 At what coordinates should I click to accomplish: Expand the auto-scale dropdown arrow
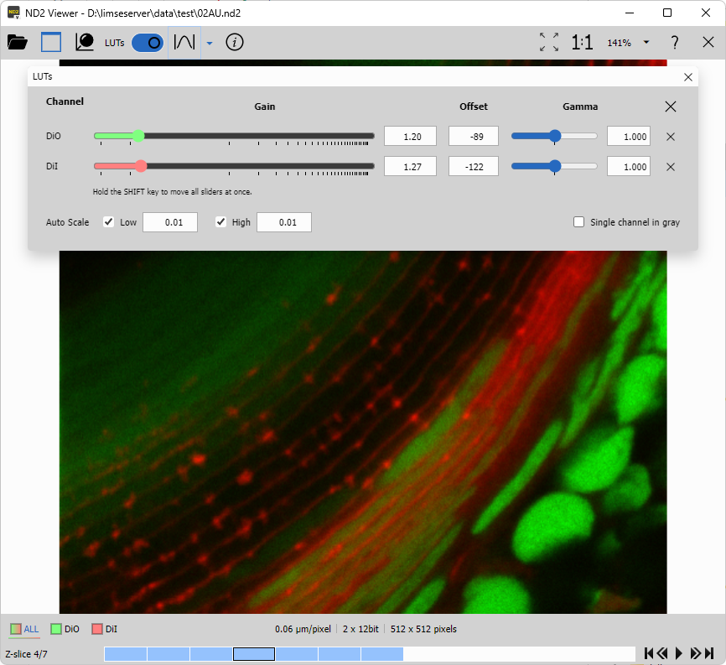pos(210,43)
